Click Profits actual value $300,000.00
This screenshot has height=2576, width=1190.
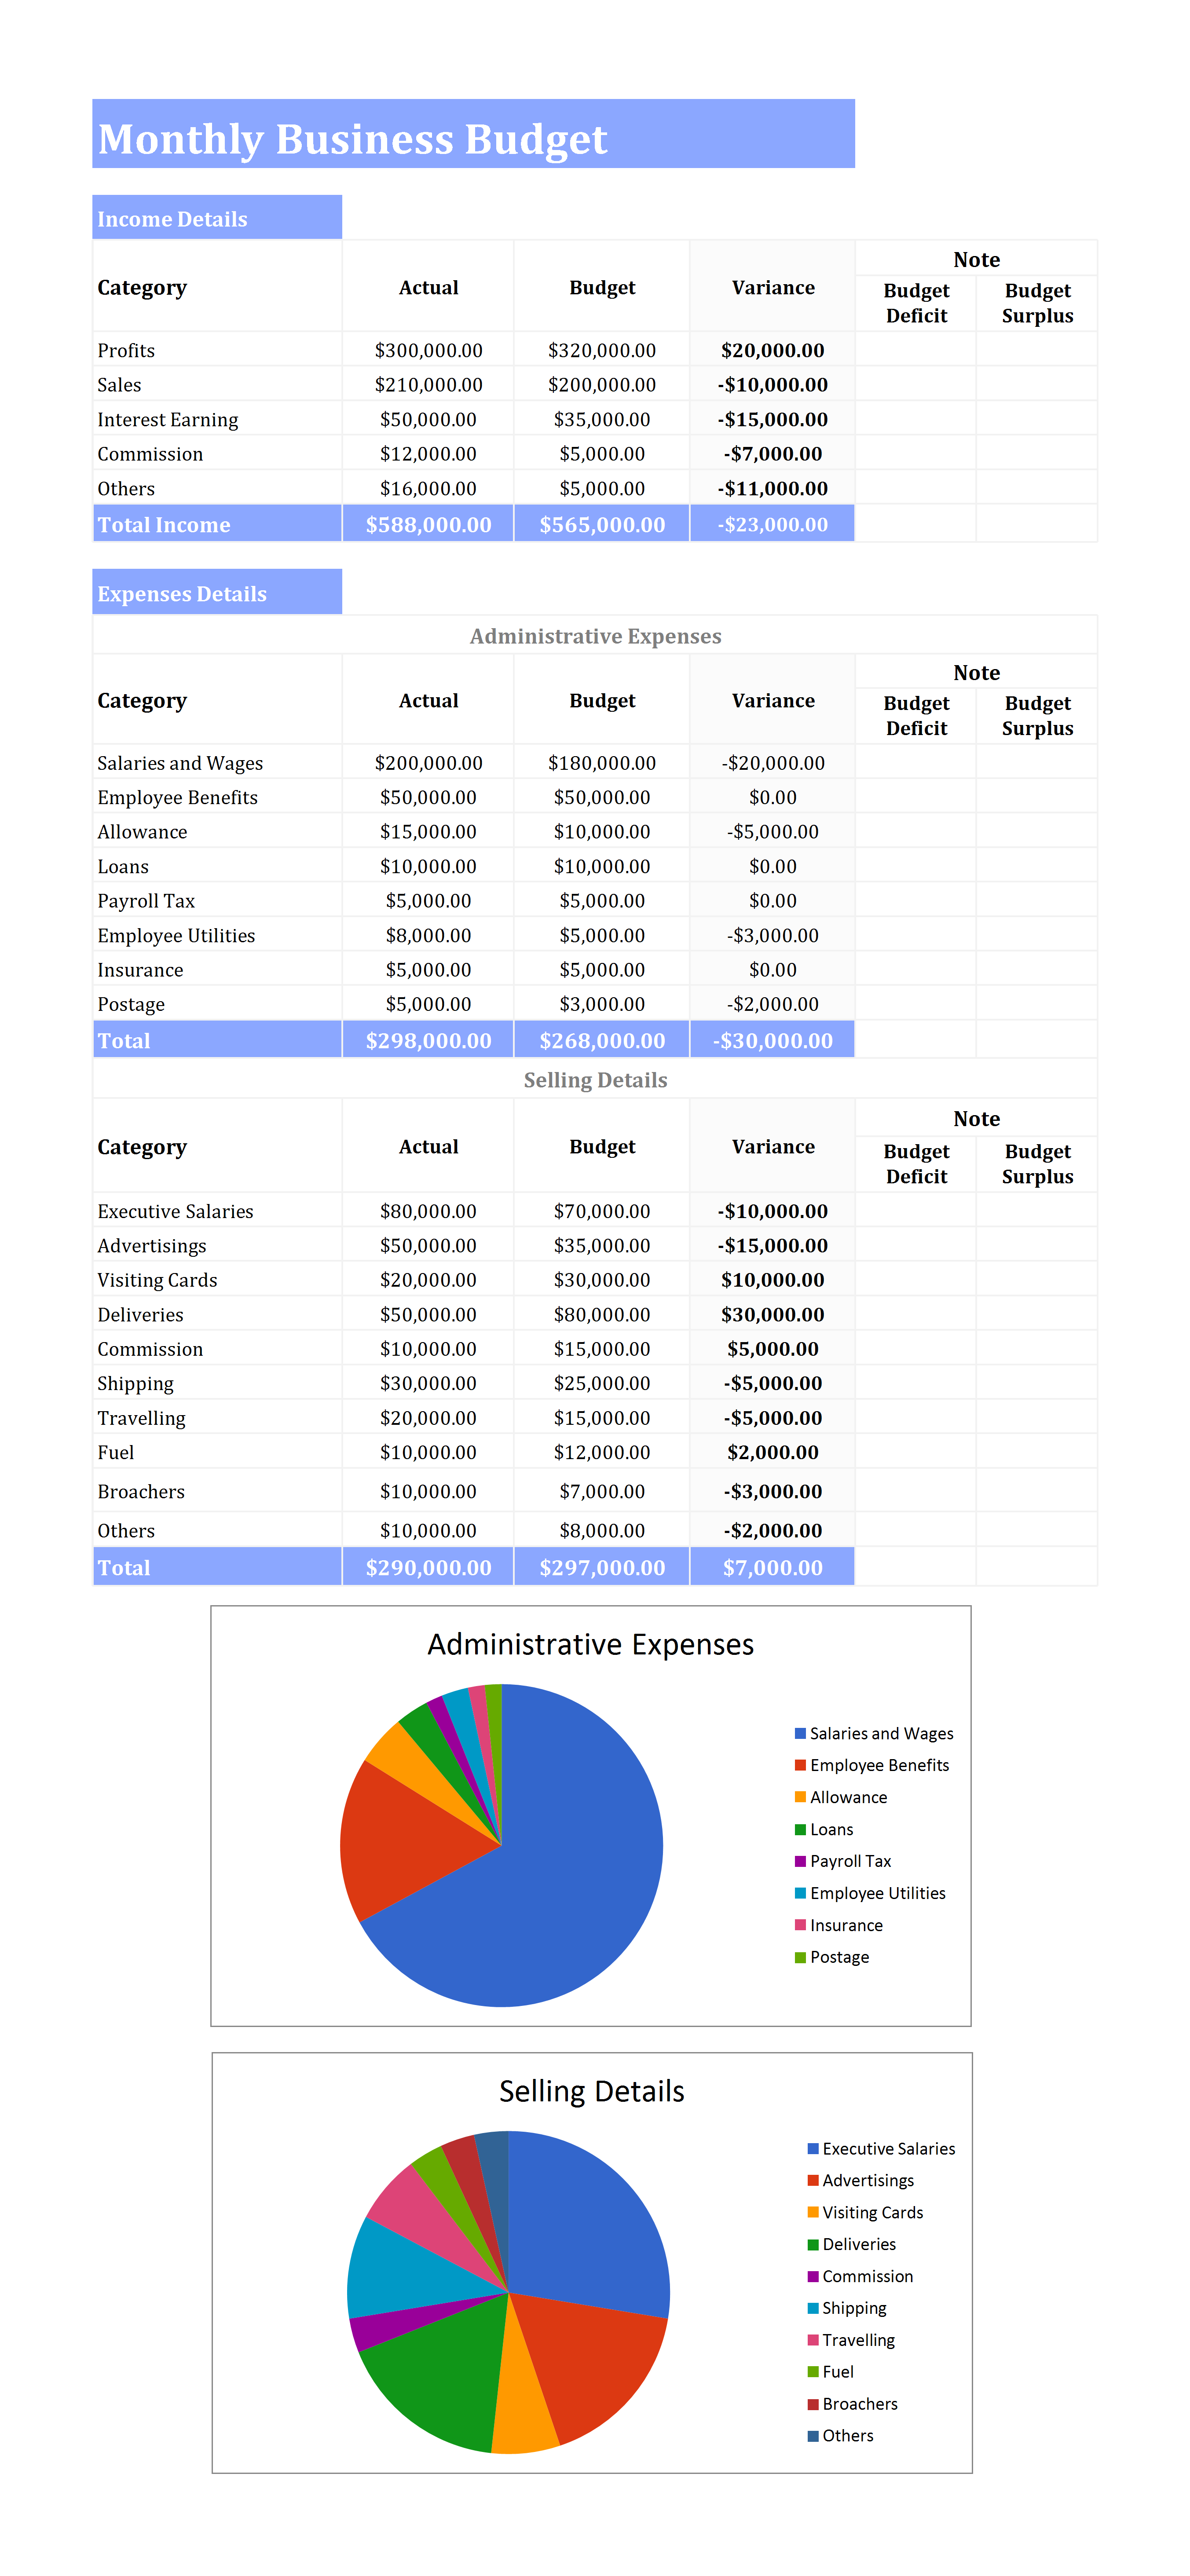(x=428, y=350)
